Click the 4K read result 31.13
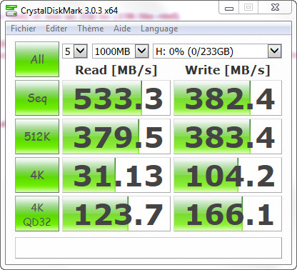The image size is (297, 270). click(116, 175)
